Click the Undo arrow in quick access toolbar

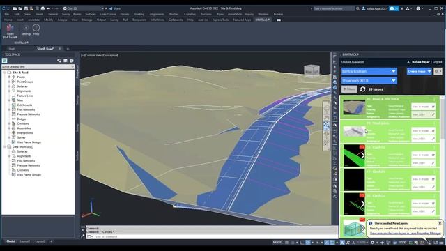pos(48,8)
